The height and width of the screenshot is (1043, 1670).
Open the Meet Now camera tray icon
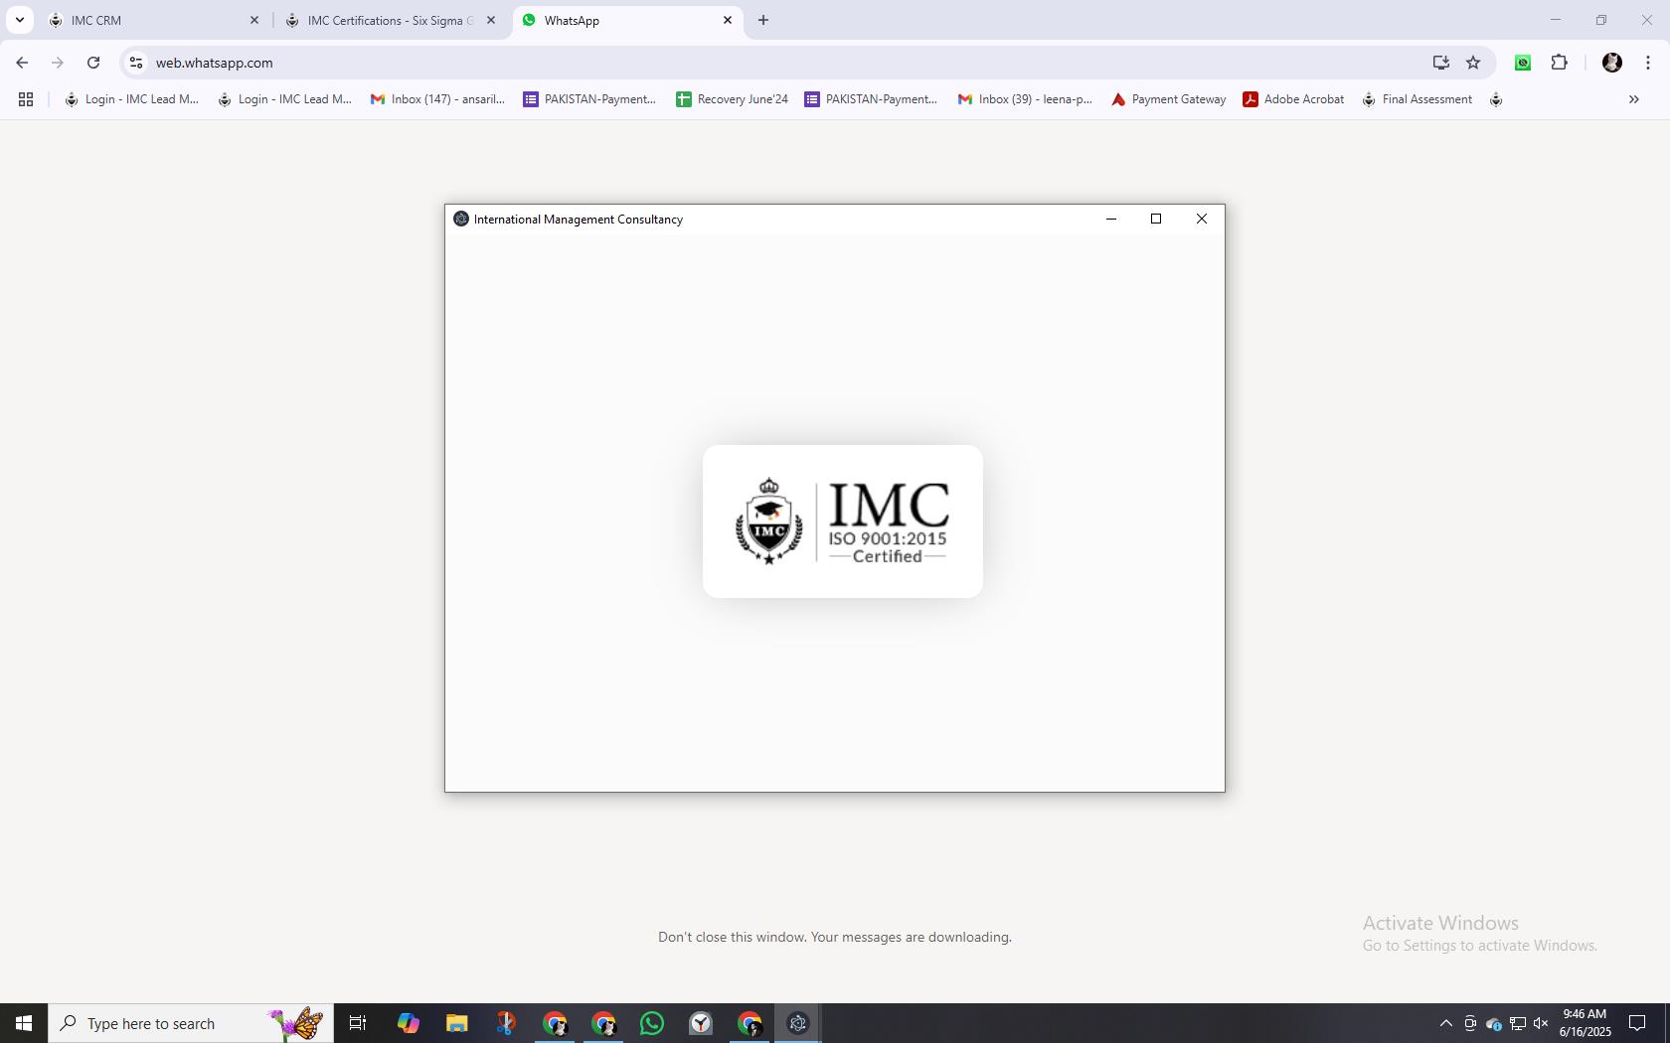tap(1470, 1023)
